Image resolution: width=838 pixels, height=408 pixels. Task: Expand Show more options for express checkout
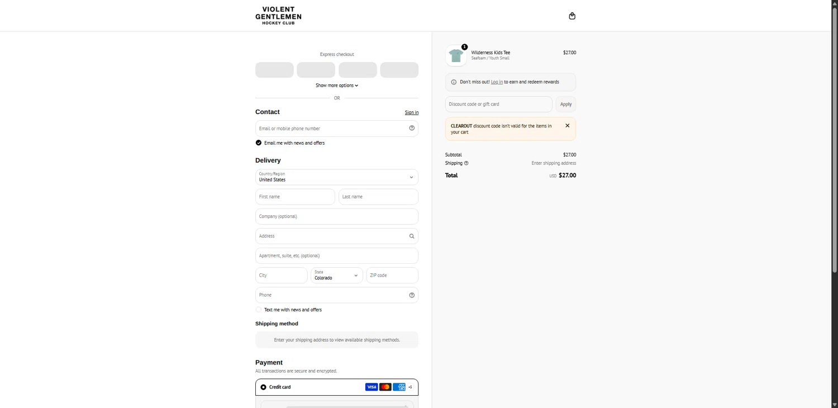pyautogui.click(x=337, y=86)
